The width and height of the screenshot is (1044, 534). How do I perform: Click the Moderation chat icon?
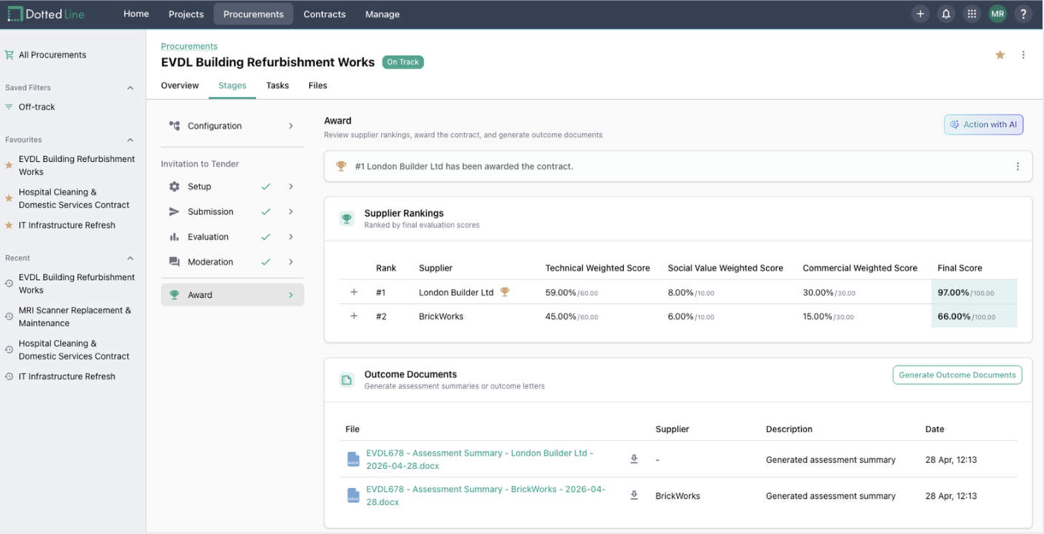coord(175,262)
